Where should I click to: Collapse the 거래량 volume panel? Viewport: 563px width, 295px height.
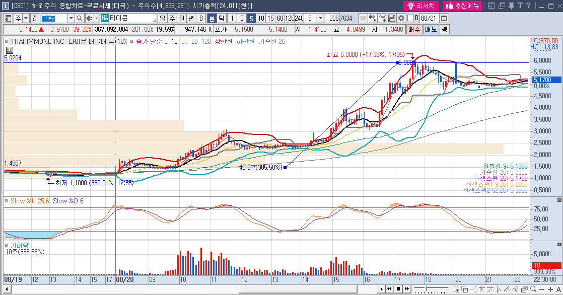pos(559,244)
